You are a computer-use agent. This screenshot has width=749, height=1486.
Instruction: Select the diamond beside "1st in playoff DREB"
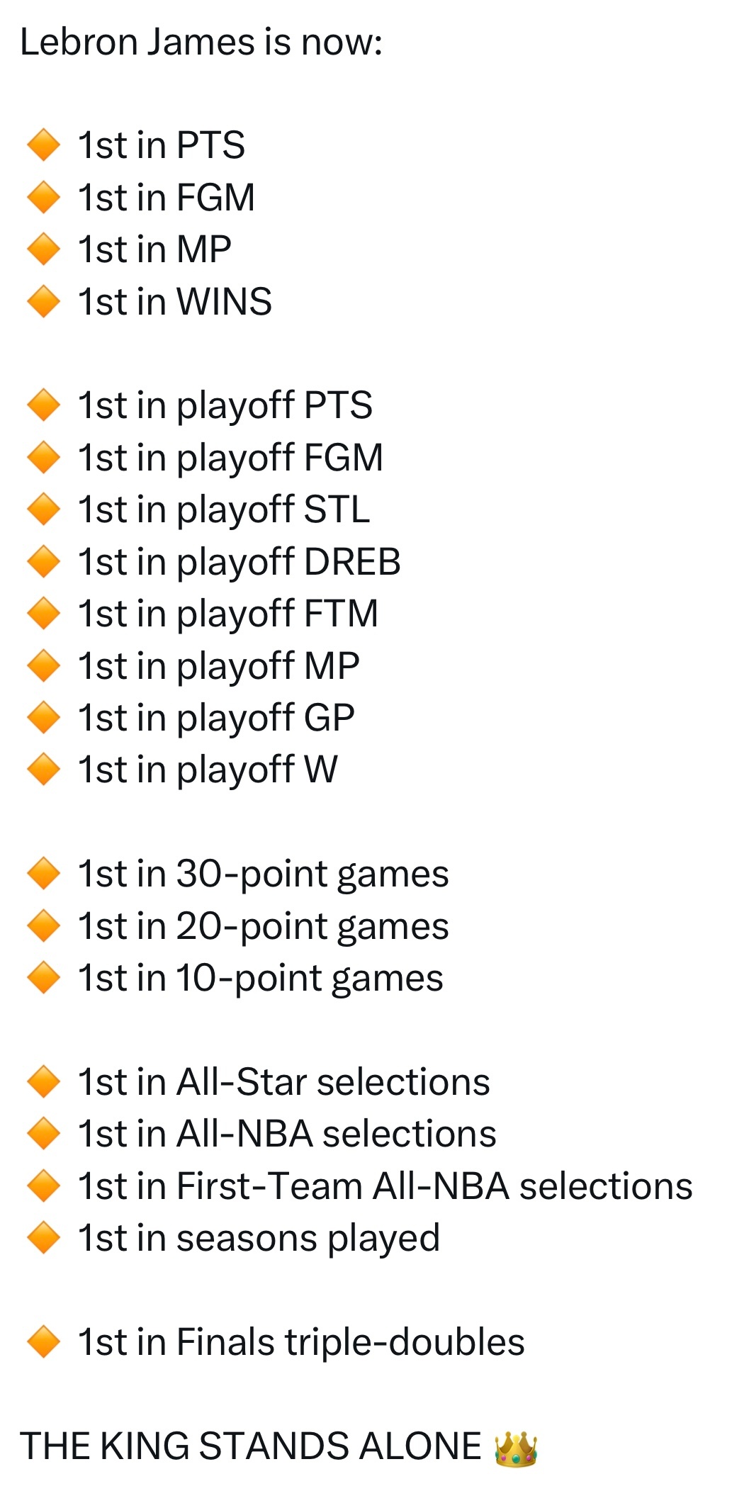[43, 561]
